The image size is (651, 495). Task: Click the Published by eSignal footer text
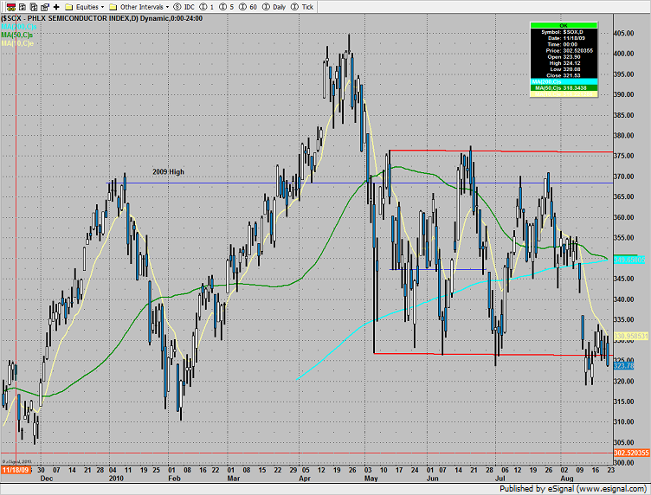pos(572,489)
